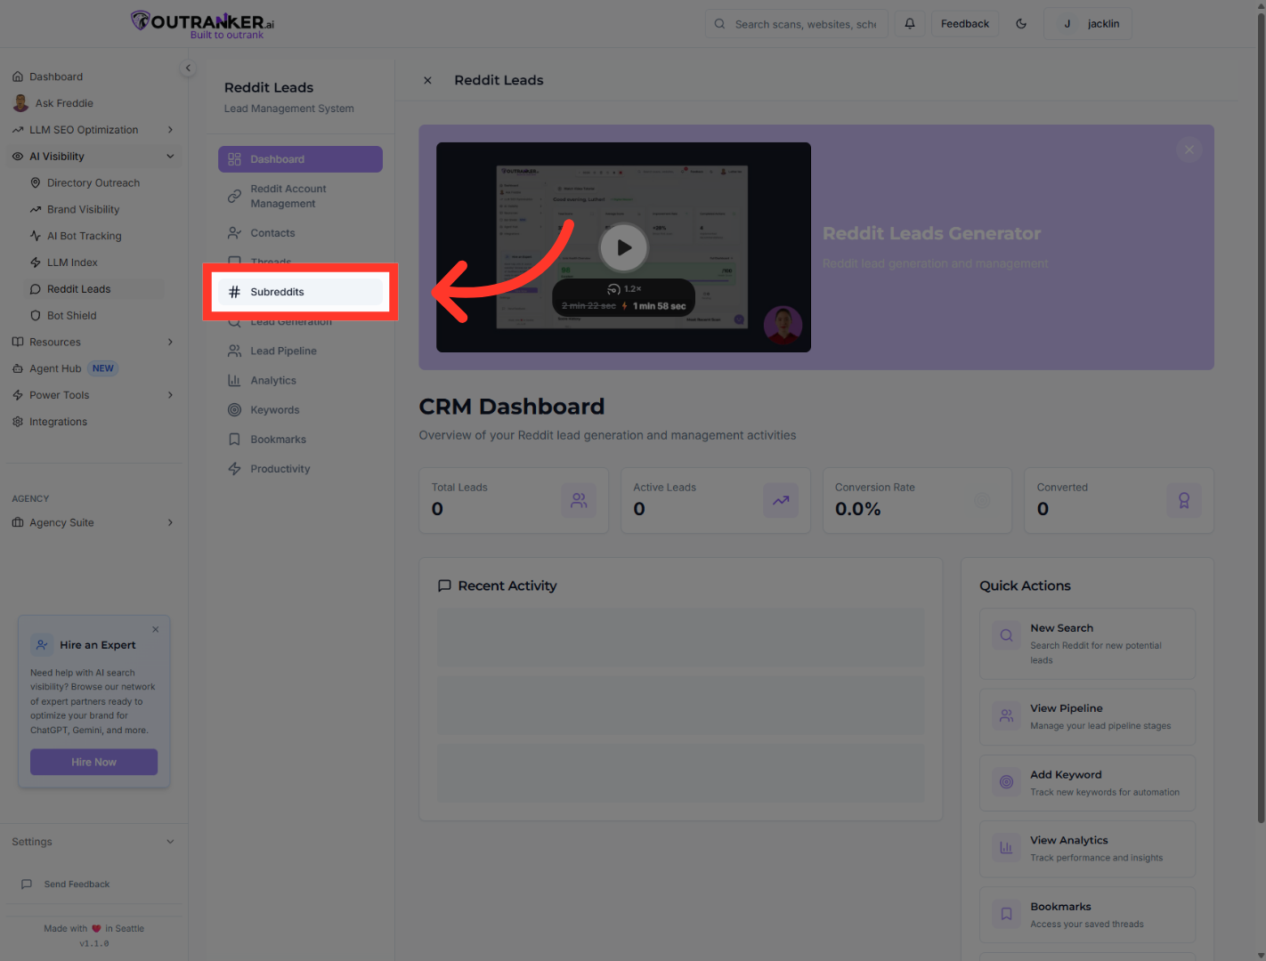Open the Feedback button in the header
Viewport: 1266px width, 961px height.
tap(965, 24)
